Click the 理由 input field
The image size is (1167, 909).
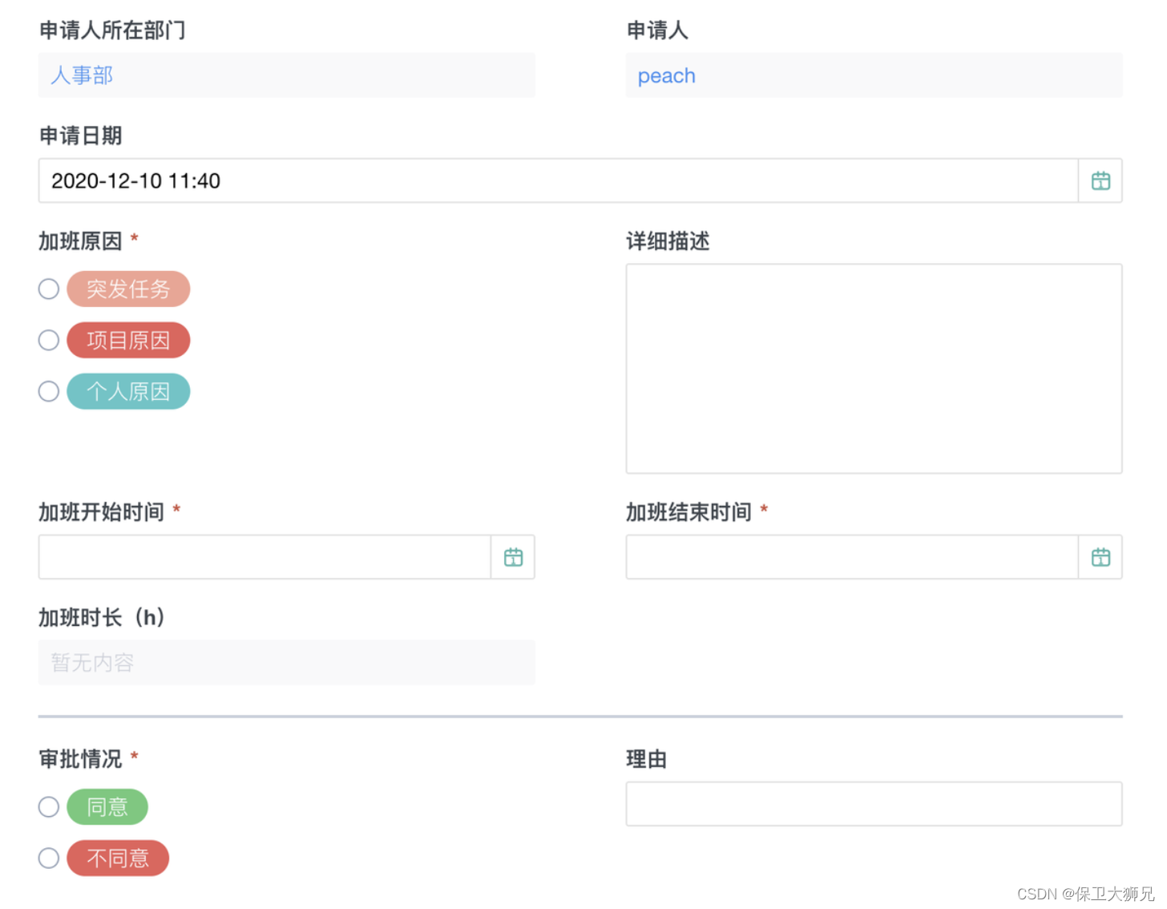coord(874,804)
